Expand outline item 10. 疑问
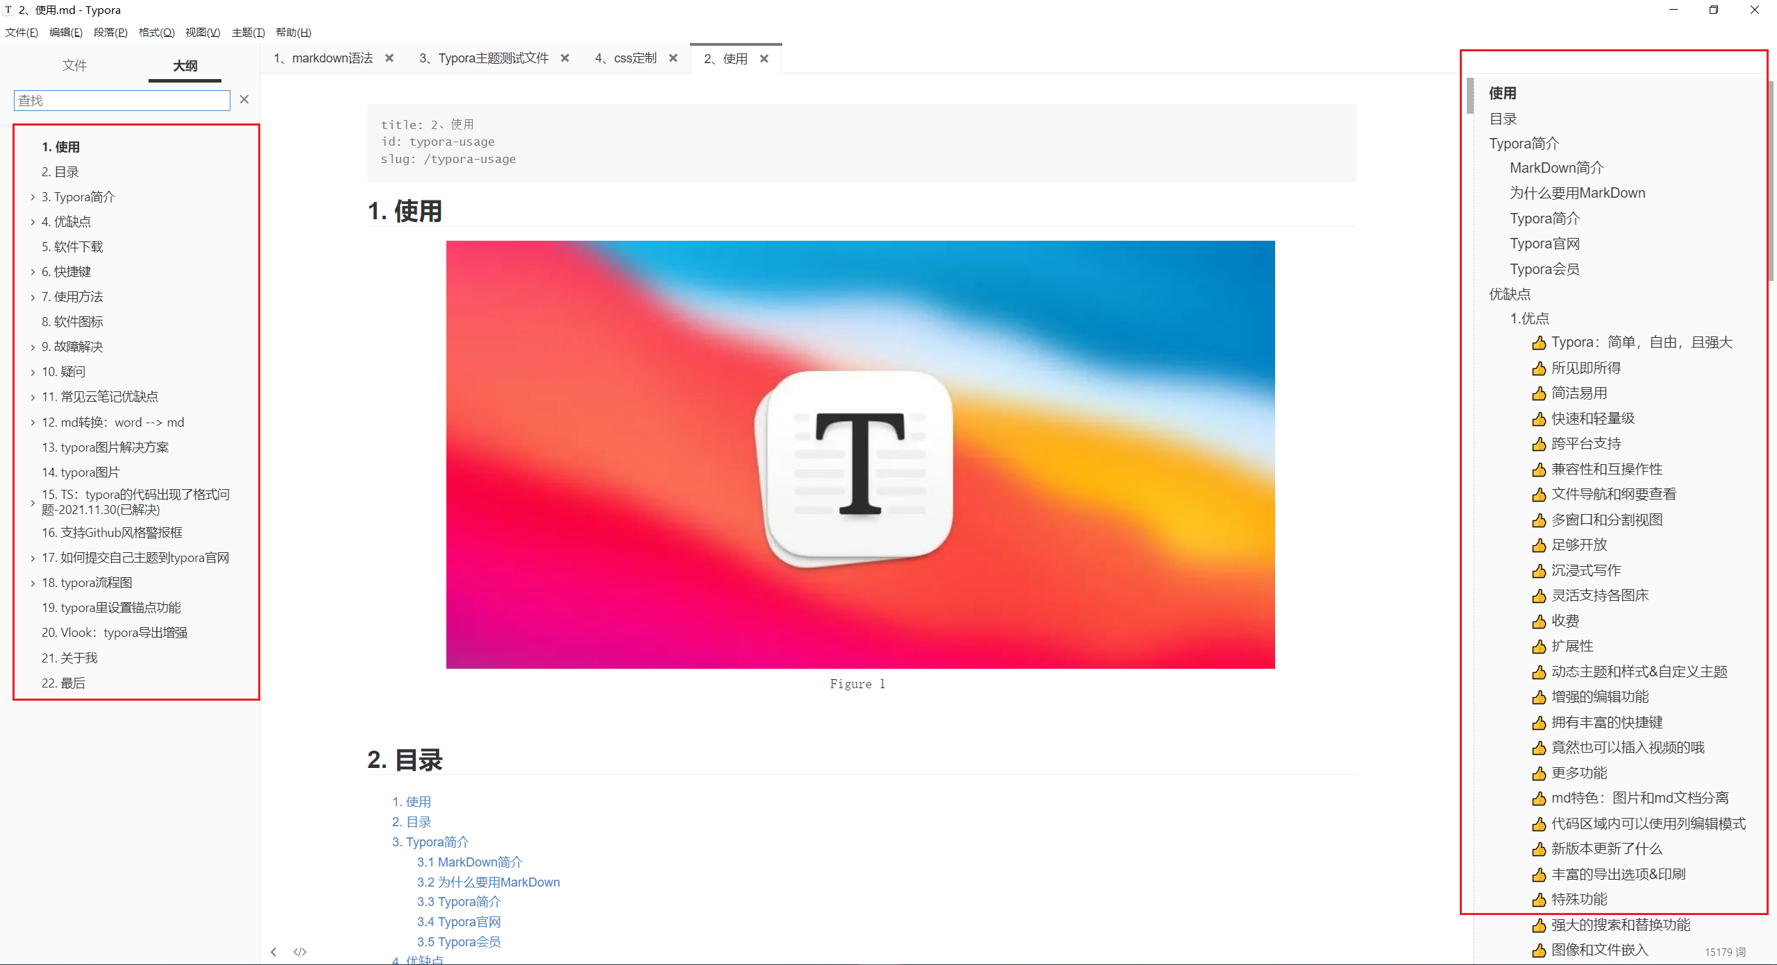The height and width of the screenshot is (965, 1777). point(33,372)
